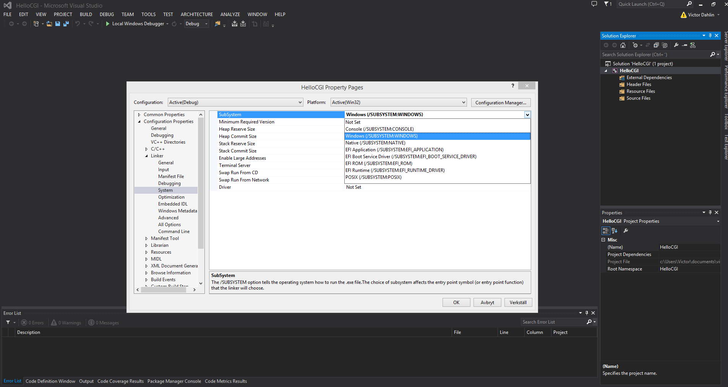
Task: Click Show All Files icon in Solution Explorer
Action: click(665, 45)
